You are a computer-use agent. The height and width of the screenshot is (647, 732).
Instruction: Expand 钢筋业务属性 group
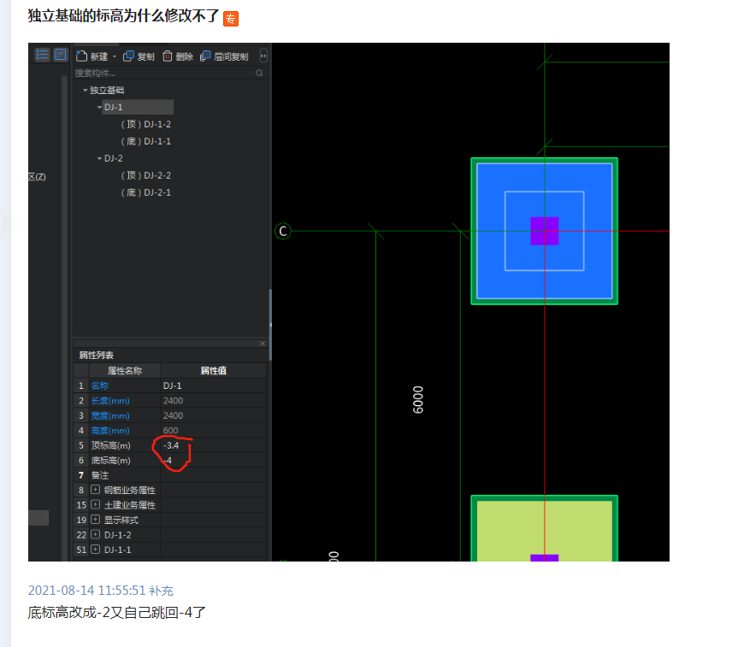[95, 490]
